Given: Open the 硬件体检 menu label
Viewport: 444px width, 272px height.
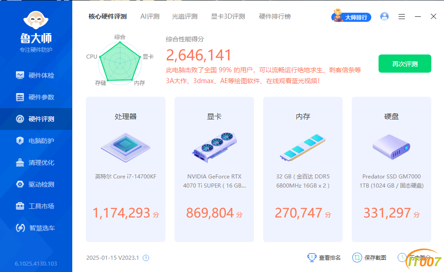Looking at the screenshot, I should (x=41, y=75).
